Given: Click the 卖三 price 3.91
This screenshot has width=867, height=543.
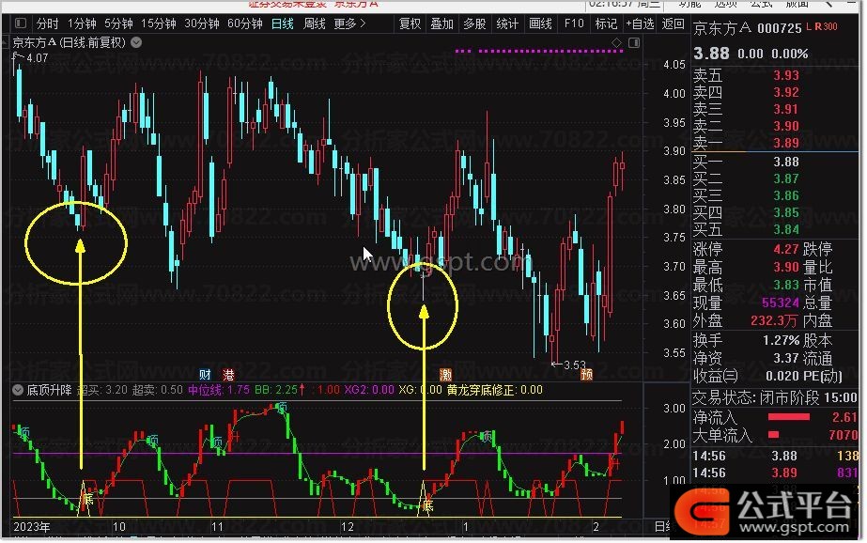Looking at the screenshot, I should [785, 109].
